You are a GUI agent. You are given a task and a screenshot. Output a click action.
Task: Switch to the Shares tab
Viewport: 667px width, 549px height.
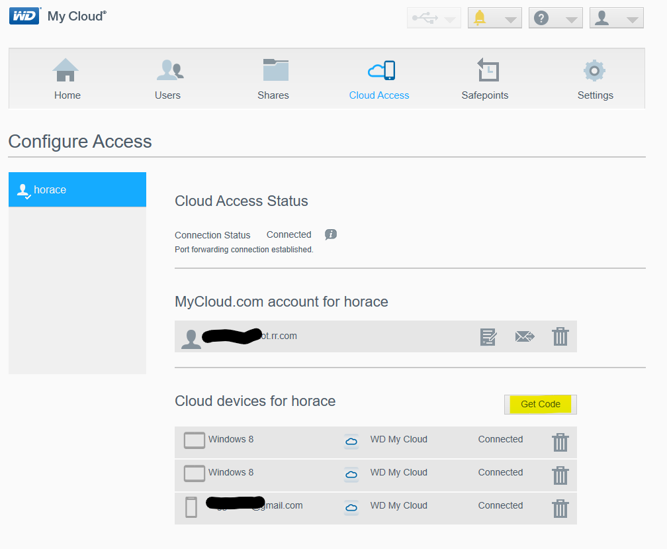(273, 78)
